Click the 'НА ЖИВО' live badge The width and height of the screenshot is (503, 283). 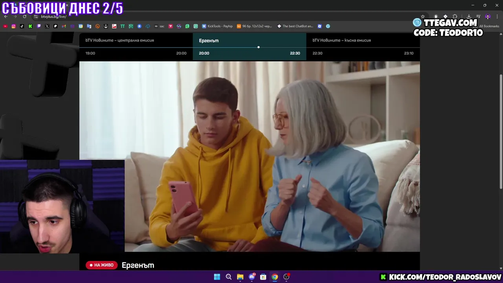click(102, 265)
